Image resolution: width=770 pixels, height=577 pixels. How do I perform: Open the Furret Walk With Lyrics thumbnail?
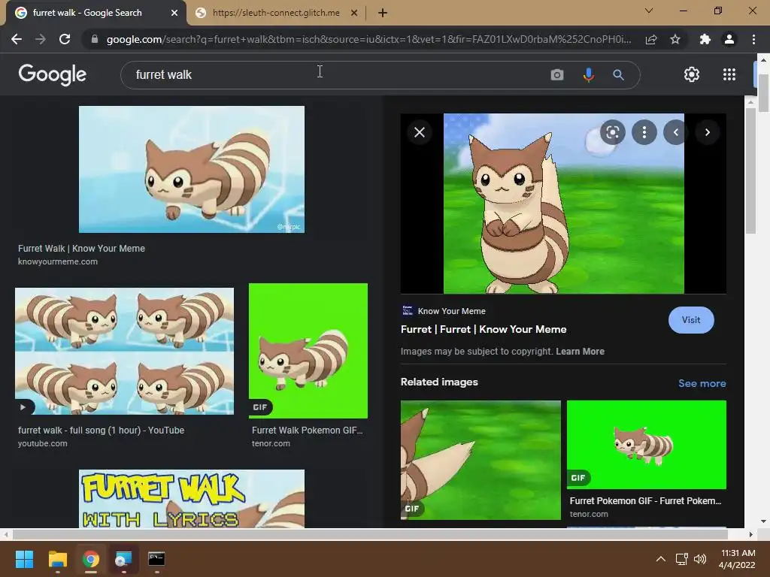[x=192, y=499]
